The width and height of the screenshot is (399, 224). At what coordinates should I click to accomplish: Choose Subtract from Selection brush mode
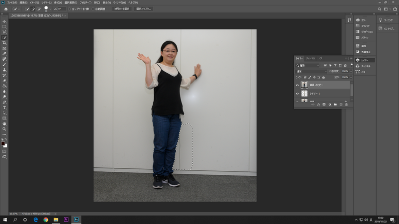pyautogui.click(x=39, y=9)
